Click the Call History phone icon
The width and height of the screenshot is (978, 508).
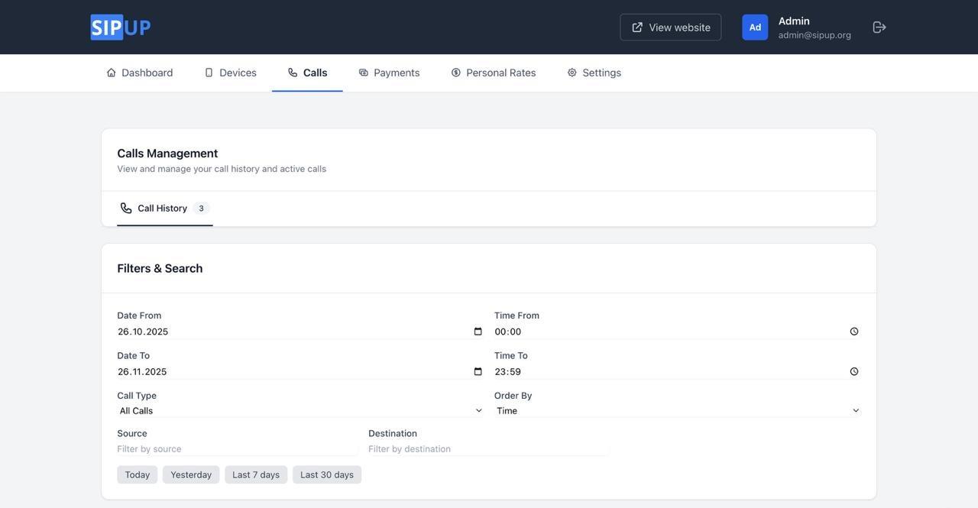pyautogui.click(x=126, y=209)
